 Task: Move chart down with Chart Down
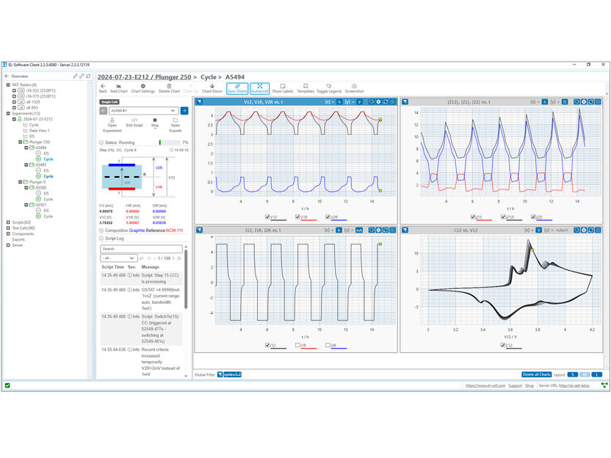[212, 88]
